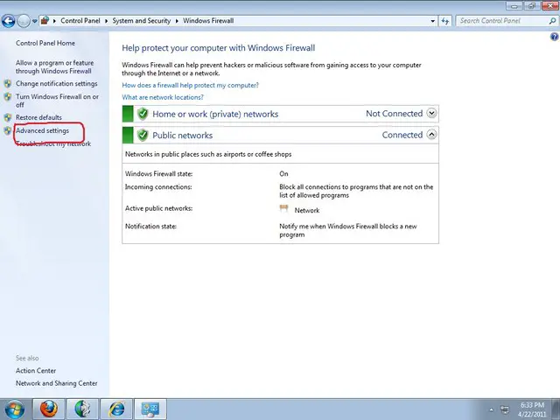Switch to Control Panel taskbar button
This screenshot has height=420, width=560.
coord(150,409)
